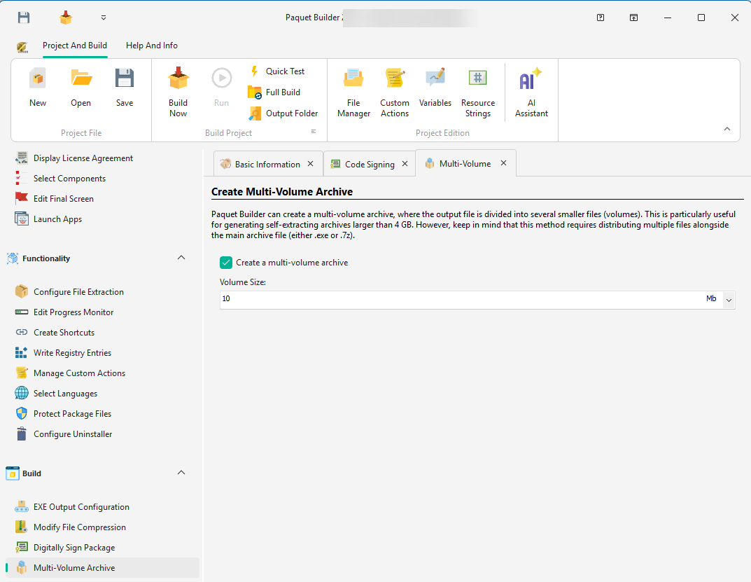
Task: Select Configure File Extraction
Action: tap(78, 291)
